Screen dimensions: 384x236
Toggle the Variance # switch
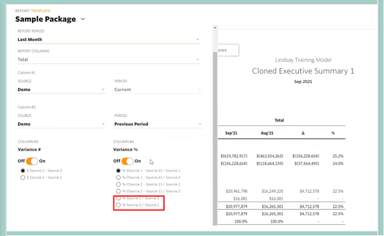tap(32, 161)
